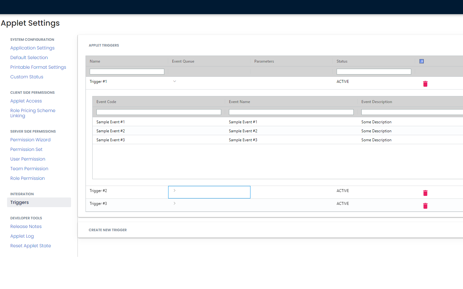Image resolution: width=463 pixels, height=289 pixels.
Task: Click the Event Name filter input
Action: pos(291,112)
